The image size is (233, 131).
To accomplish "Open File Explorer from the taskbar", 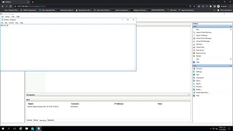I will point(27,128).
